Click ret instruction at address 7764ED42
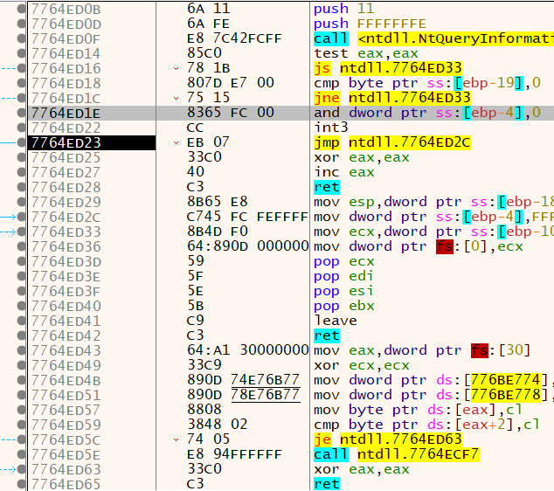Screen dimensions: 554x491 click(x=327, y=335)
